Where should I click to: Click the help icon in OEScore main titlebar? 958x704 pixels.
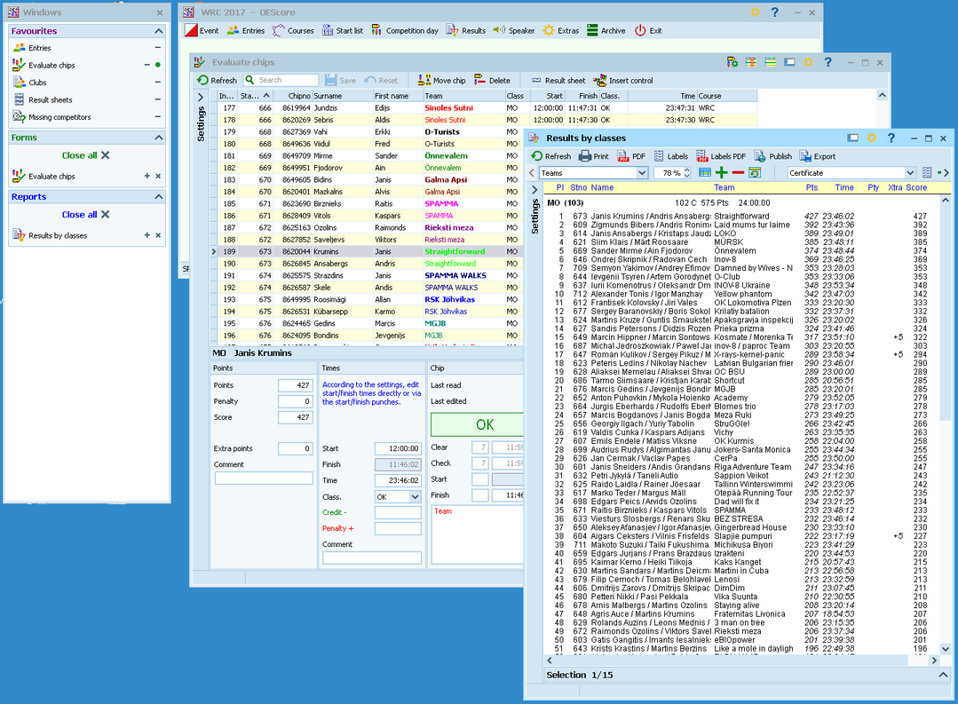click(775, 12)
